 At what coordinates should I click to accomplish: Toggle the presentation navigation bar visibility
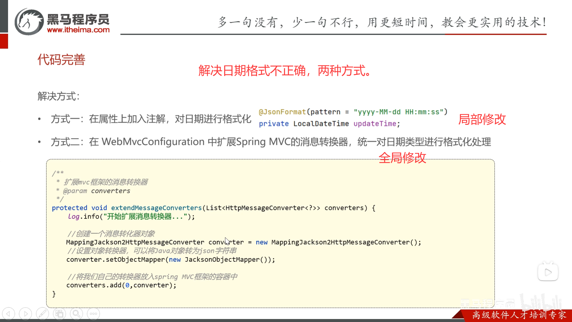coord(94,314)
